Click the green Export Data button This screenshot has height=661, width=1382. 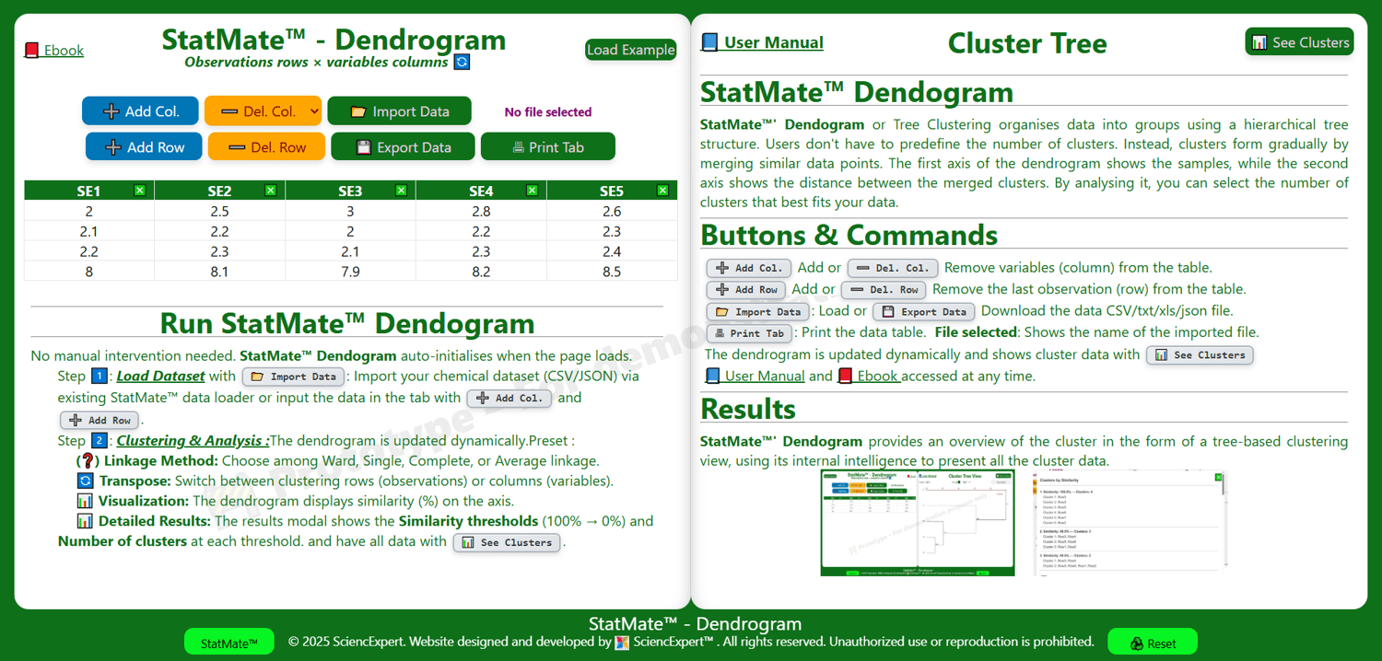[x=403, y=146]
